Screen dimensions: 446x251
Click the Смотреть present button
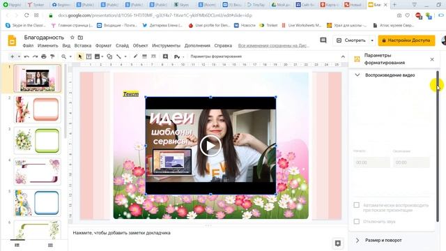click(x=351, y=40)
